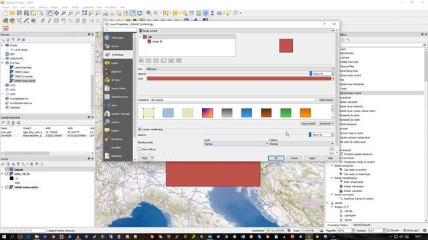Open the Processing Toolbox gear icon
This screenshot has width=428, height=240.
[x=206, y=13]
